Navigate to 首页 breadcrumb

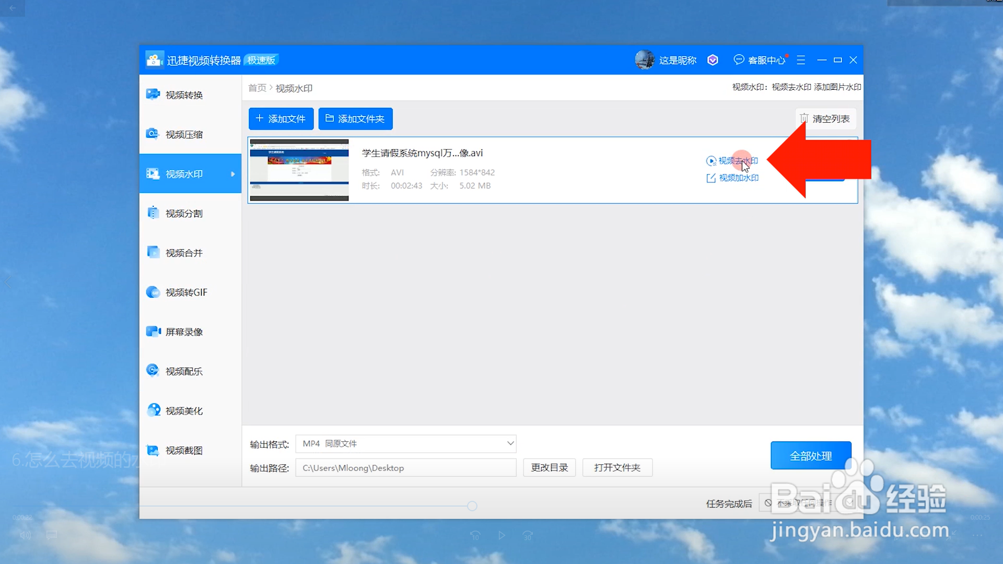click(x=256, y=88)
